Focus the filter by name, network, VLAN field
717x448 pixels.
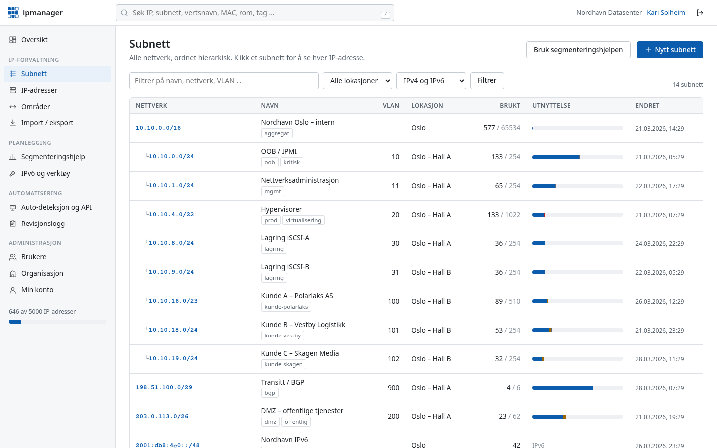tap(224, 81)
